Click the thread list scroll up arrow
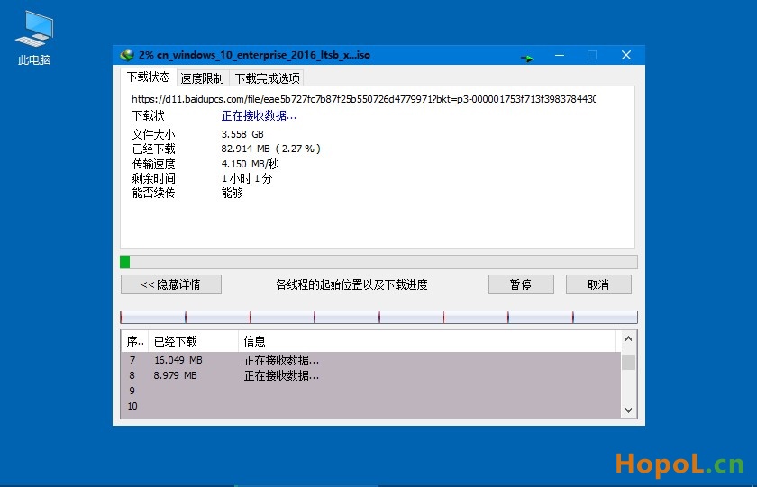Screen dimensions: 757x487 [628, 339]
